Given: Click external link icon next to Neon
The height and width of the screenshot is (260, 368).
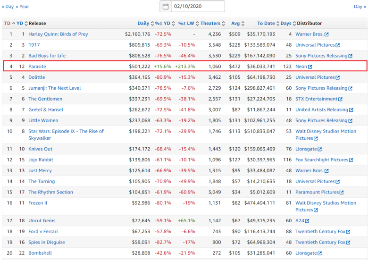Looking at the screenshot, I should click(310, 67).
